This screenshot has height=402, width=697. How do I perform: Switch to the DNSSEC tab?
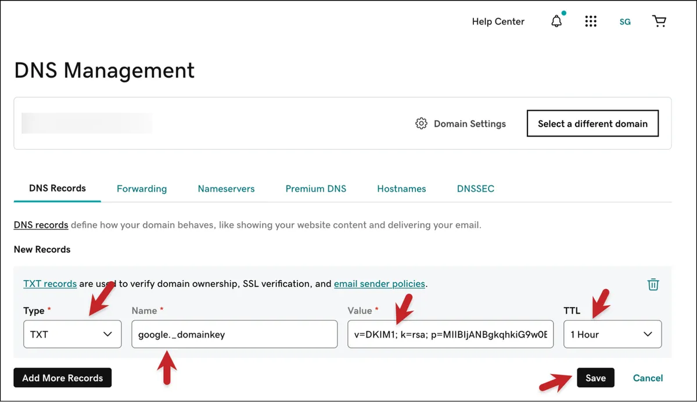click(476, 189)
